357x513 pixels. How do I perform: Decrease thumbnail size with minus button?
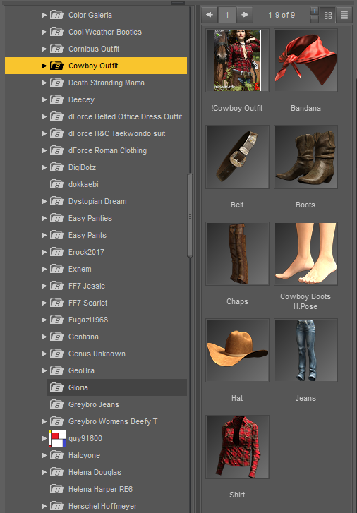(x=315, y=19)
